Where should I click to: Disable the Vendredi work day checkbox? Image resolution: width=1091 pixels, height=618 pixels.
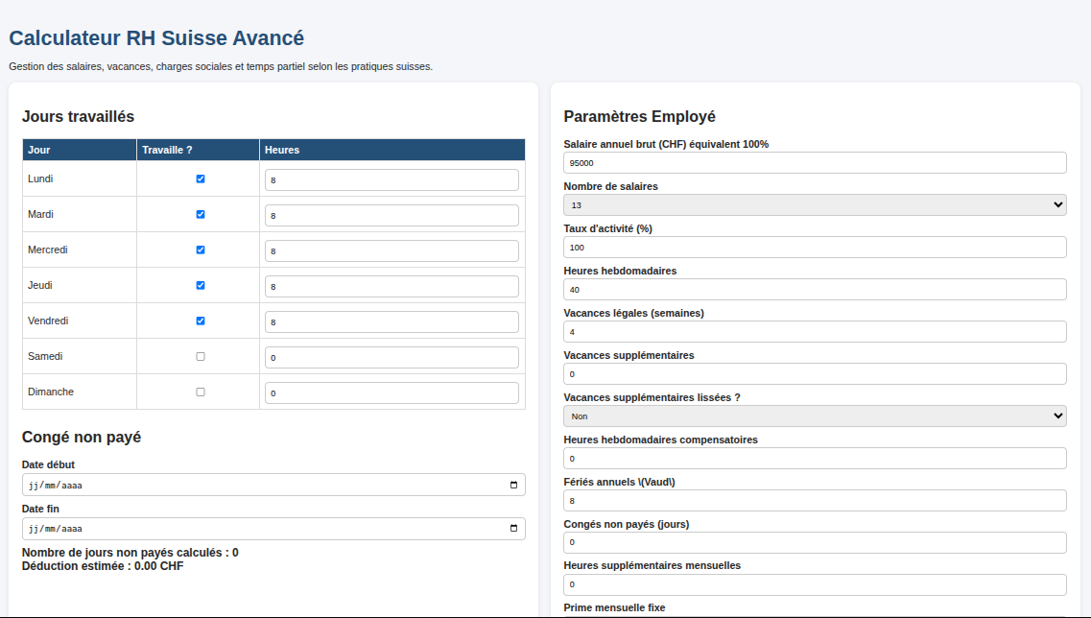coord(201,321)
